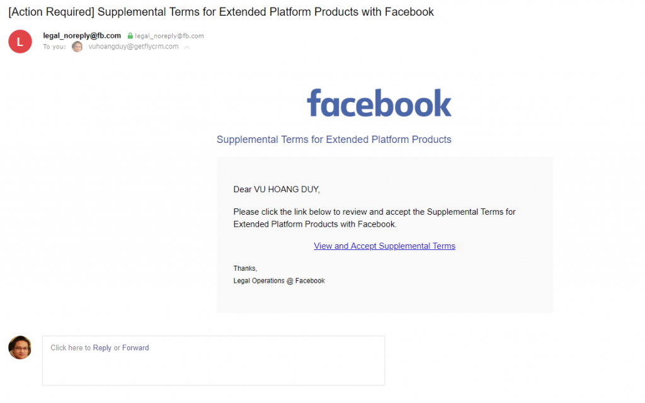Expand recipient details chevron

coord(186,47)
